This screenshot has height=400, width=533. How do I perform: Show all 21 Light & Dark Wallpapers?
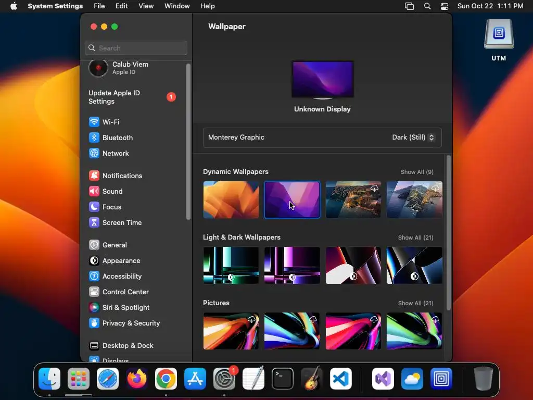[x=415, y=238]
